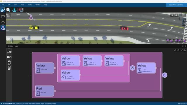Select the Yellow 15.0 m/s initial speed node
Image resolution: width=187 pixels, height=105 pixels.
[x=45, y=68]
